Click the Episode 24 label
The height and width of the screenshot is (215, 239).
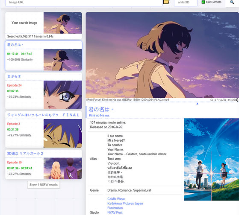point(15,85)
